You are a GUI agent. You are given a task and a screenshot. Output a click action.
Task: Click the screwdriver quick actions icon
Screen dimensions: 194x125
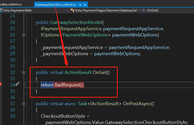(17, 84)
